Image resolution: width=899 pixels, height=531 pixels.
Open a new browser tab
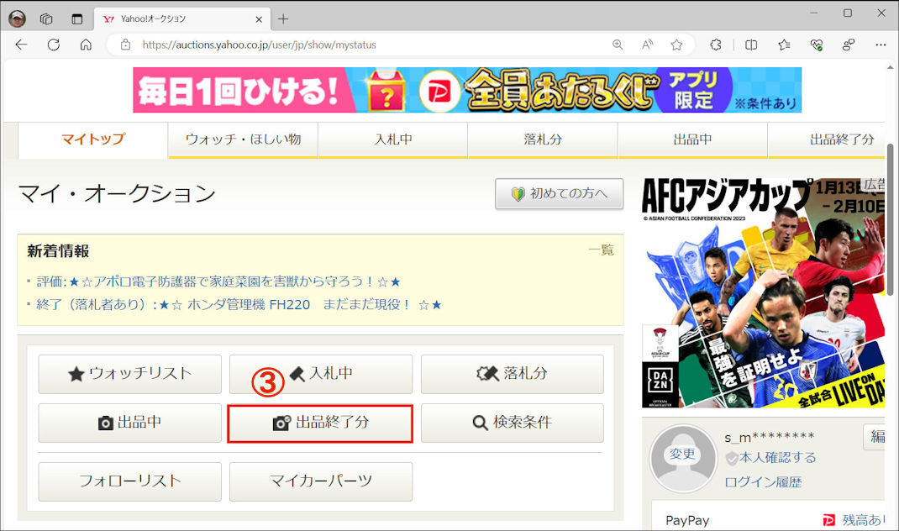coord(283,18)
